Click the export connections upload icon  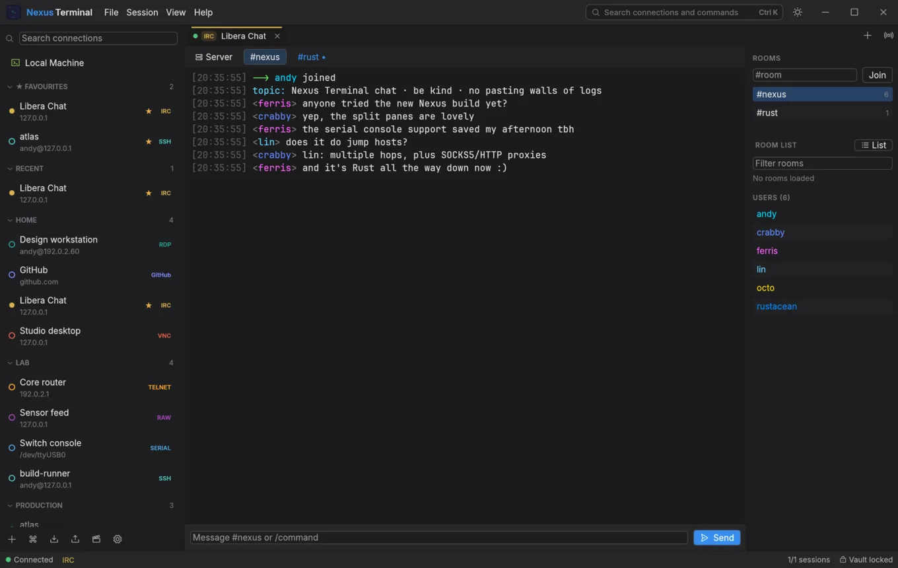75,539
